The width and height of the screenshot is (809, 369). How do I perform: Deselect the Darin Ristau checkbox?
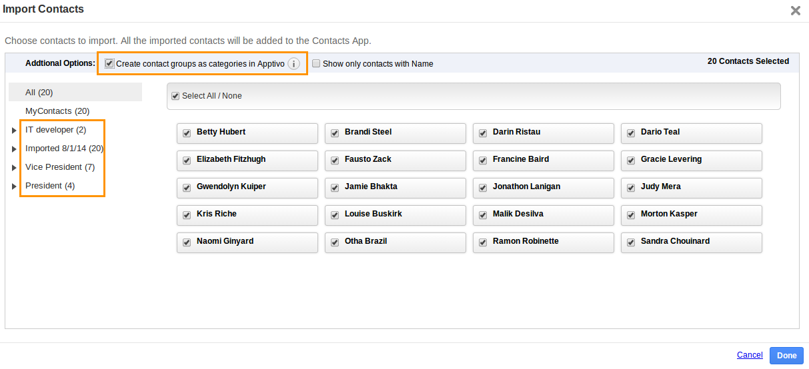pyautogui.click(x=483, y=133)
